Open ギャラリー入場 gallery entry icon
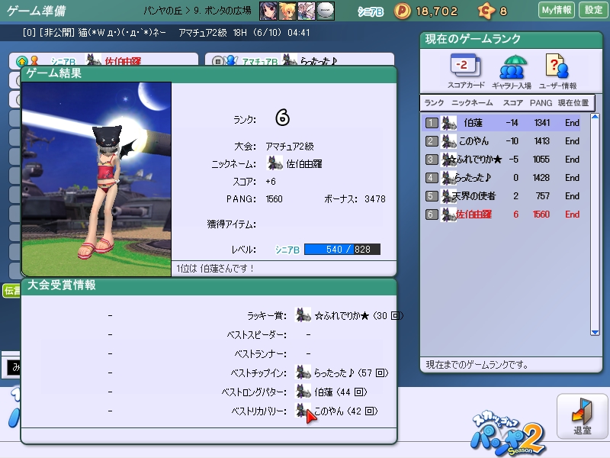This screenshot has height=458, width=610. click(x=512, y=72)
